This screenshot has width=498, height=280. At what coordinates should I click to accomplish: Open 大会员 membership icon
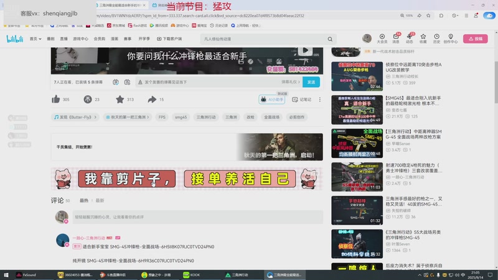pos(382,39)
